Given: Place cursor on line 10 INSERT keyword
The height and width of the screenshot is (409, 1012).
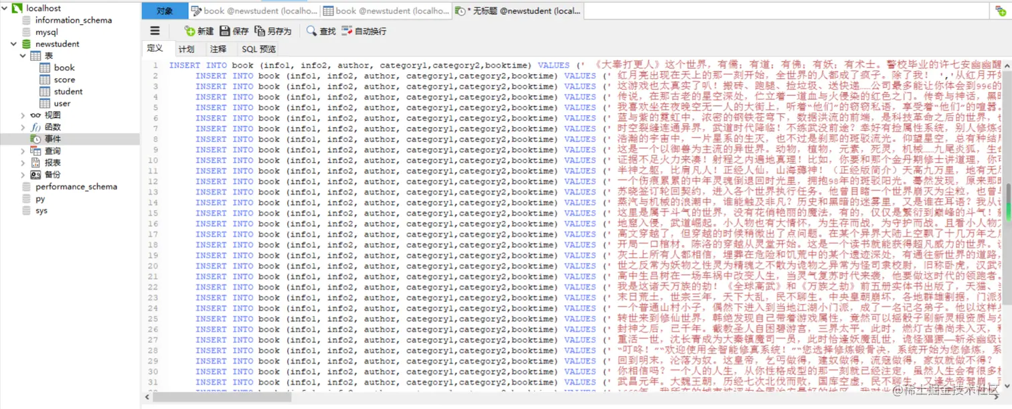Looking at the screenshot, I should coord(211,160).
